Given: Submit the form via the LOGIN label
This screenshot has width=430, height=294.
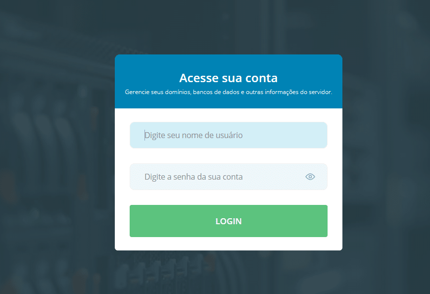Looking at the screenshot, I should pos(229,221).
